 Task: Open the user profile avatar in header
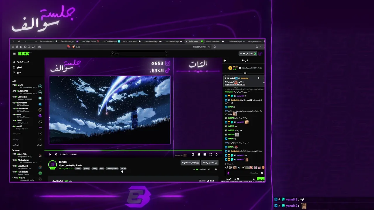[x=260, y=54]
